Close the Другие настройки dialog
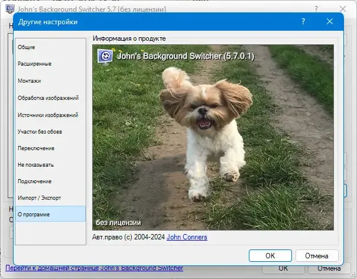Screen dimensions: 357x279 pyautogui.click(x=330, y=21)
